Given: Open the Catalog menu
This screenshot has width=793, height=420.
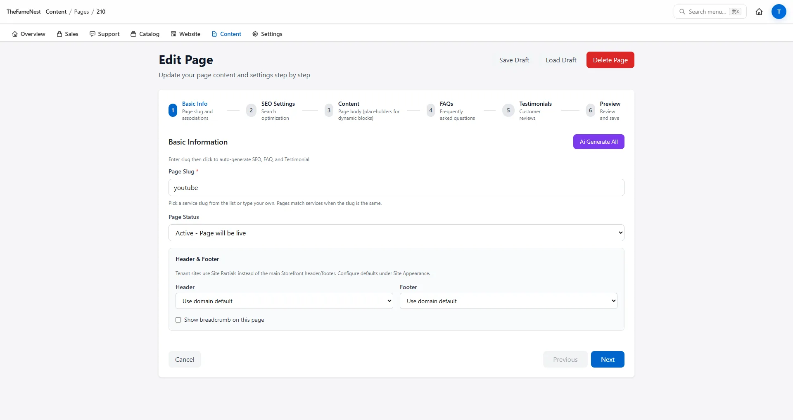Looking at the screenshot, I should coord(145,34).
